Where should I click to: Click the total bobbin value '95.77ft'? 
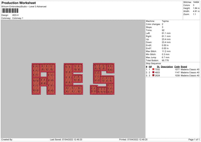tap(165, 60)
